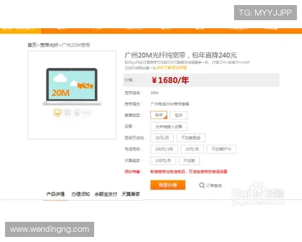302x242 pixels.
Task: Choose the 光猫接入设备 device option
Action: point(169,127)
